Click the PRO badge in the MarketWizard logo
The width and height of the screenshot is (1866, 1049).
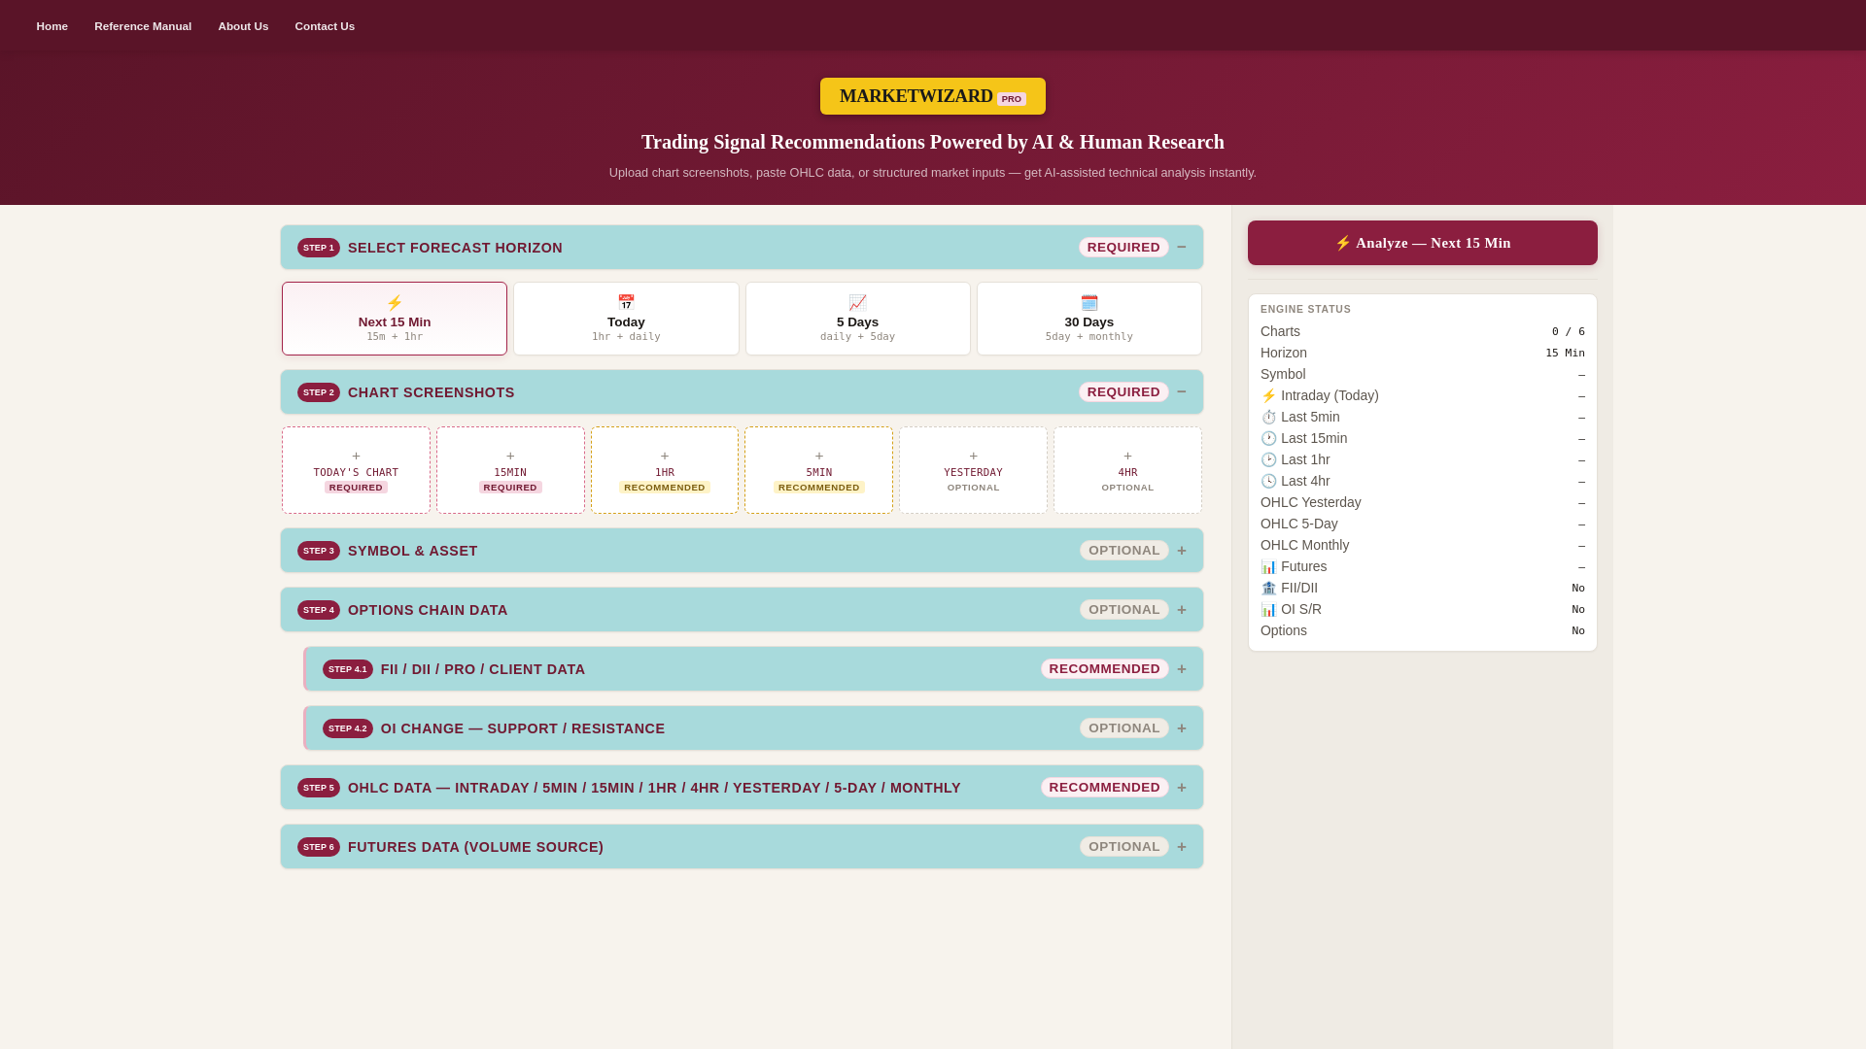point(1011,99)
